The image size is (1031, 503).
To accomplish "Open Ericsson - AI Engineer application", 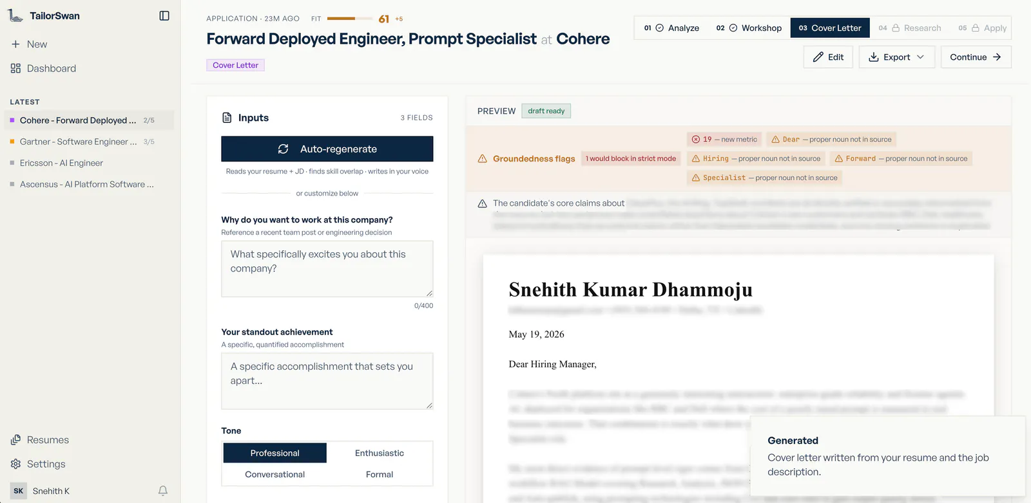I will point(89,163).
